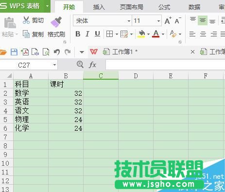Open the 页面布局 tab
Image resolution: width=225 pixels, height=192 pixels.
point(132,7)
